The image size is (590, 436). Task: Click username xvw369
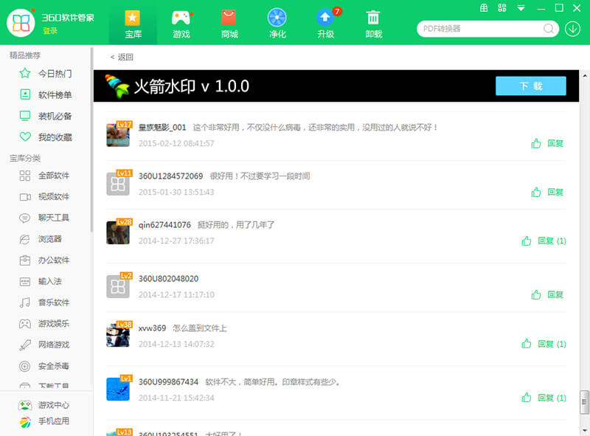[x=152, y=328]
